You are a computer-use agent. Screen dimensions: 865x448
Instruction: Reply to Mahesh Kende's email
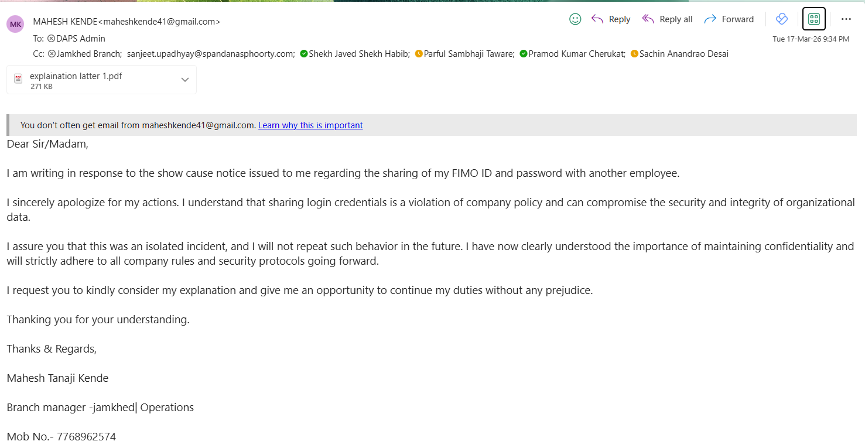pos(611,19)
